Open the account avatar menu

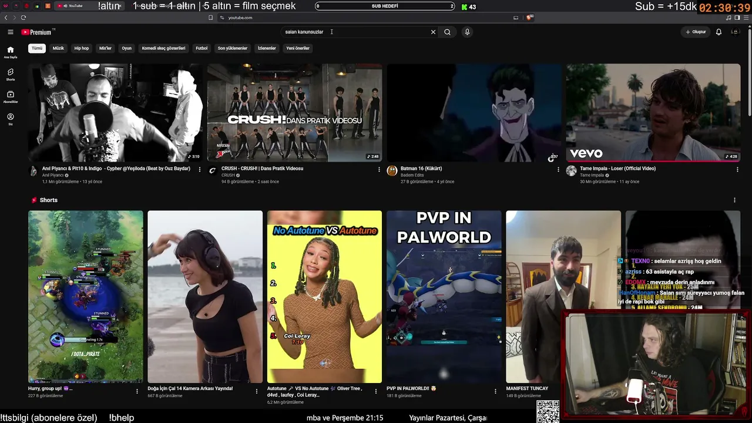[x=735, y=32]
